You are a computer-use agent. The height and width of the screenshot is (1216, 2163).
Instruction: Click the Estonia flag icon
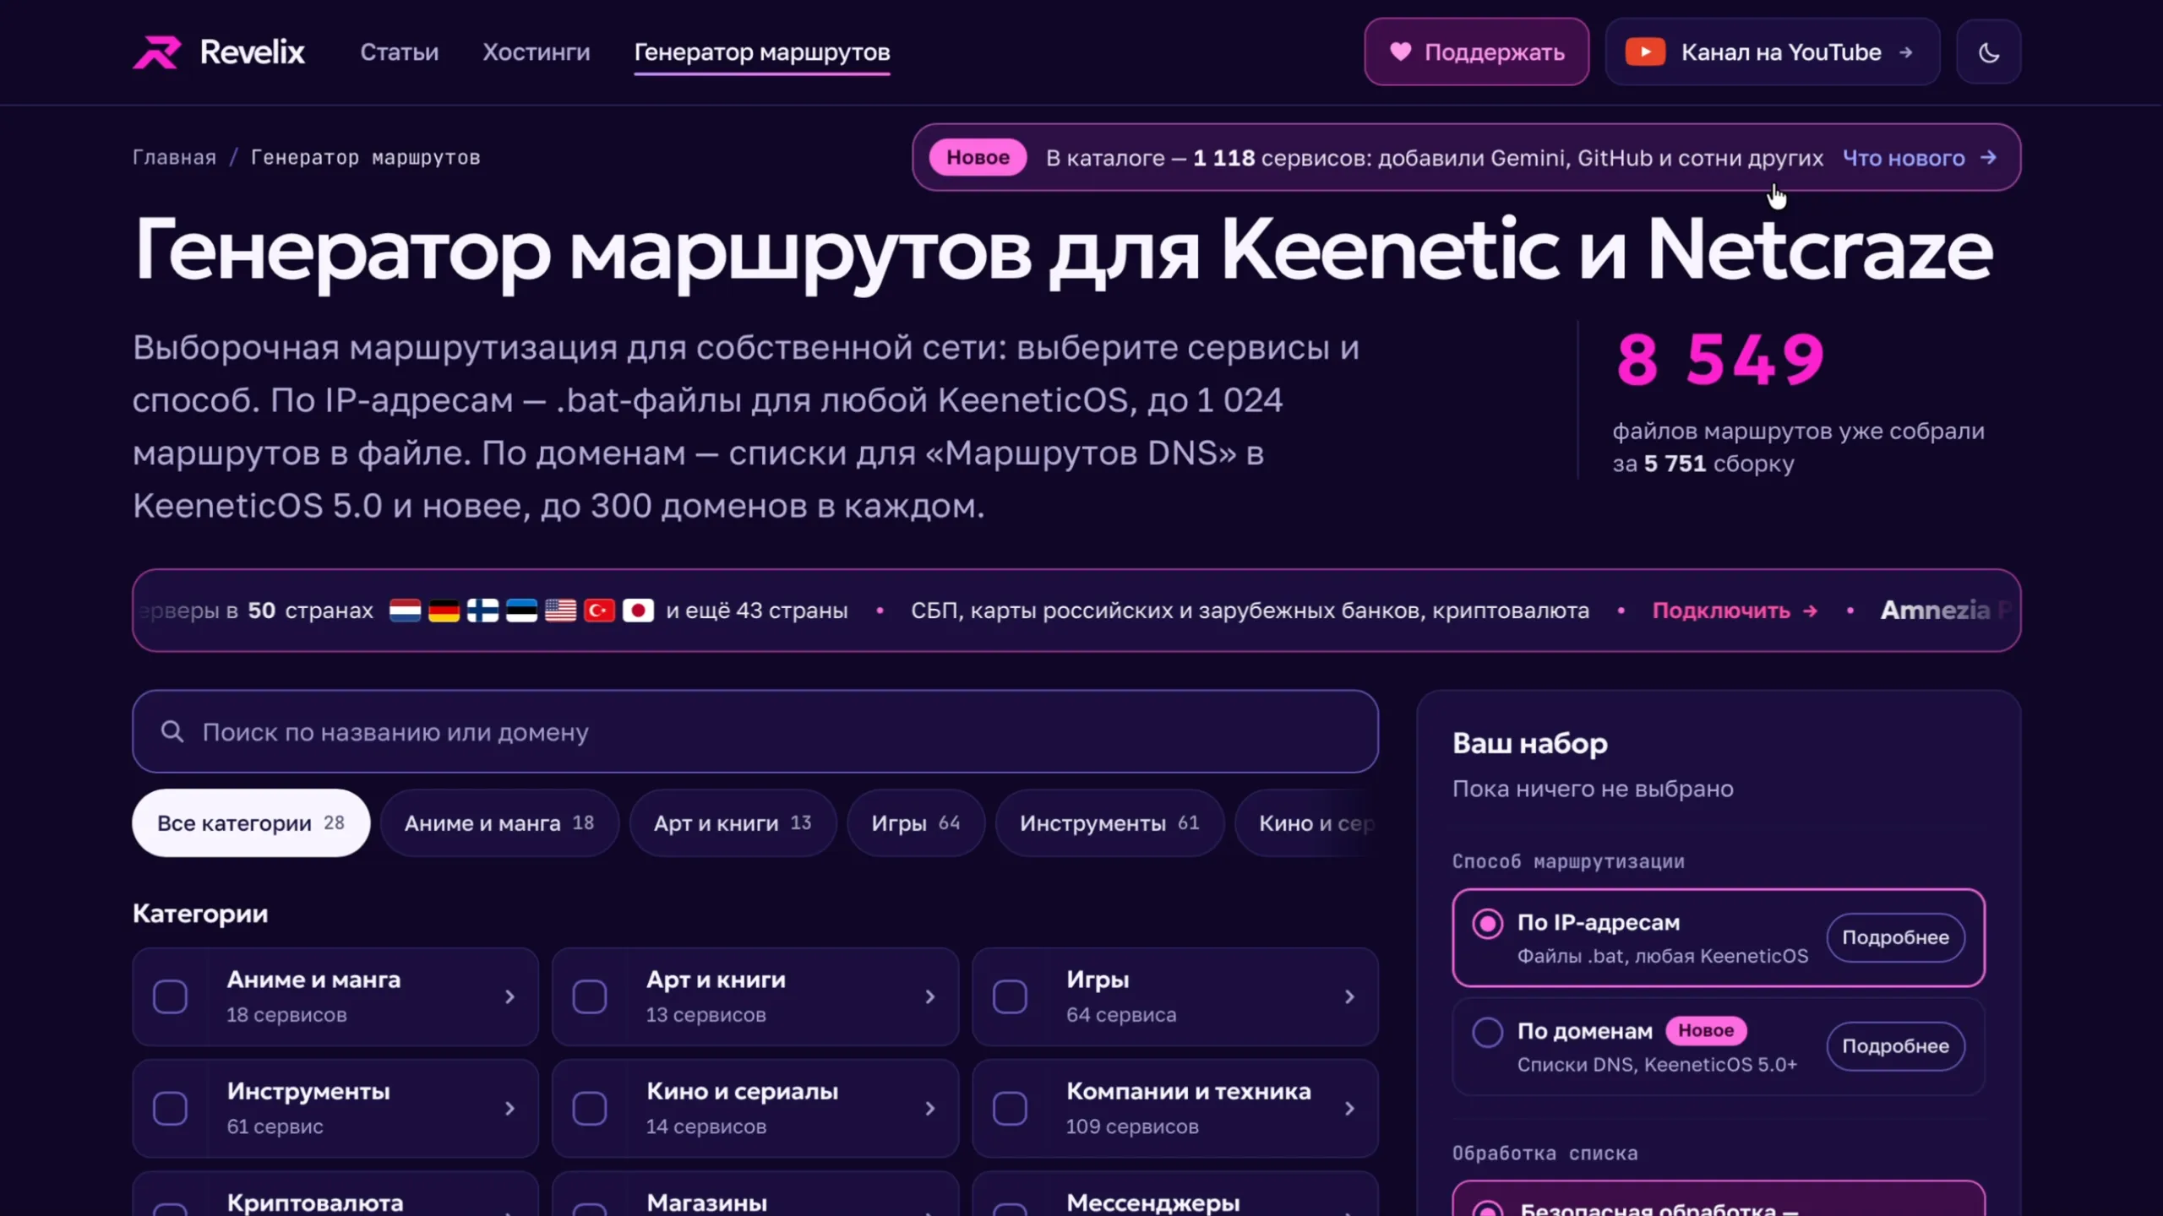[521, 611]
